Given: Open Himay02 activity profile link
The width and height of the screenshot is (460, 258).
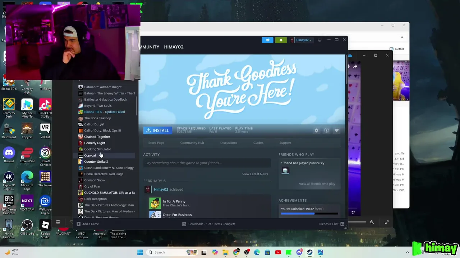Looking at the screenshot, I should click(x=161, y=189).
